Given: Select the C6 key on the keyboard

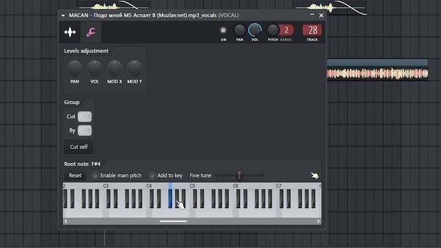Looking at the screenshot, I should pyautogui.click(x=236, y=212).
